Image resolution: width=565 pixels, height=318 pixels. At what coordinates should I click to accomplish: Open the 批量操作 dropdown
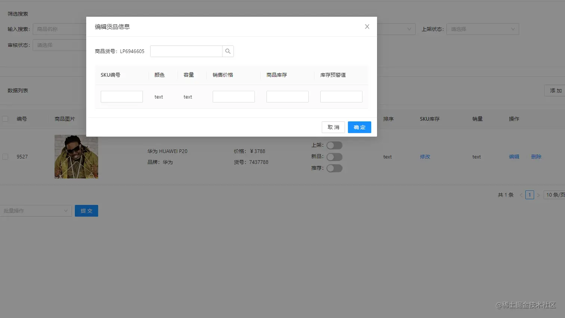tap(36, 211)
